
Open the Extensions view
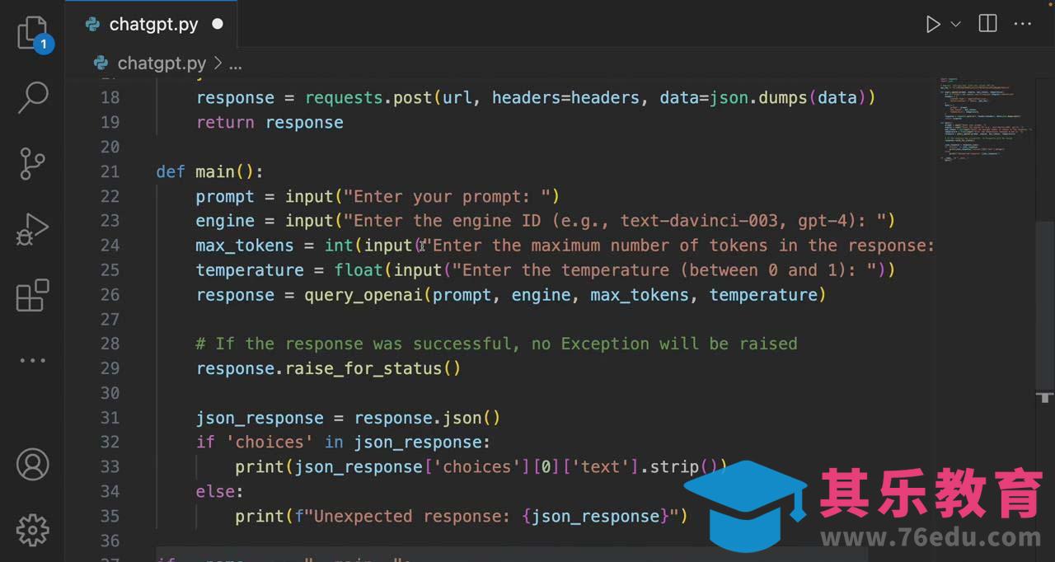[33, 296]
